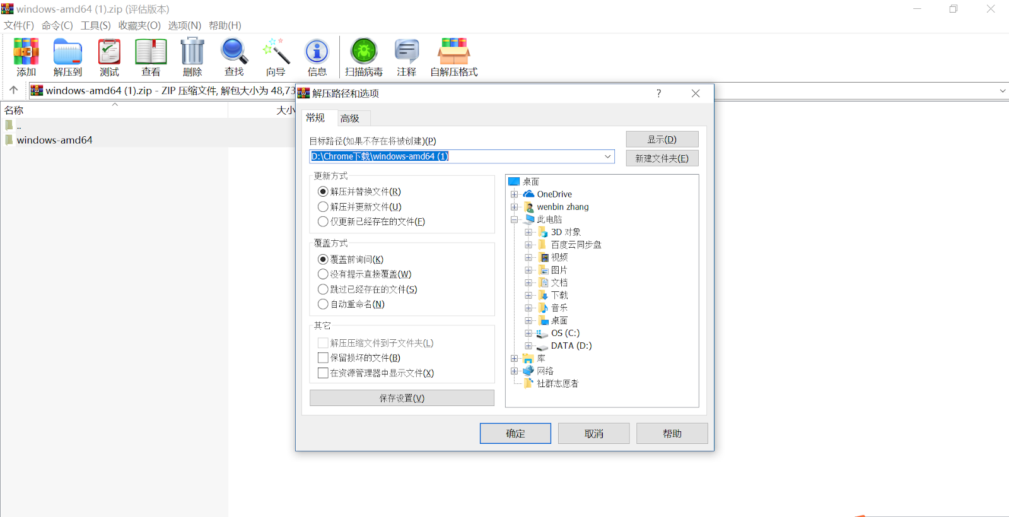Click the 帮助 (Help) button in the dialog
The height and width of the screenshot is (517, 1009).
pyautogui.click(x=672, y=433)
